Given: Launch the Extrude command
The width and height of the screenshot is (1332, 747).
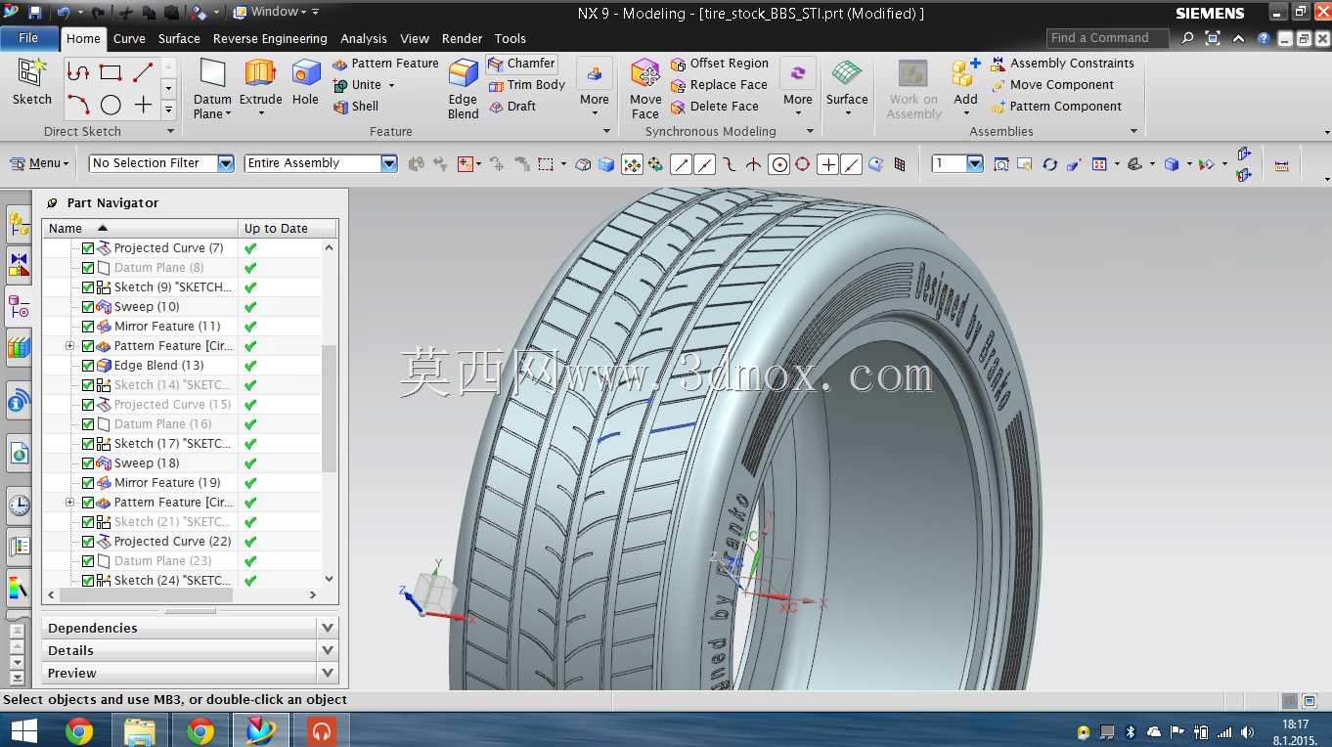Looking at the screenshot, I should click(x=260, y=88).
